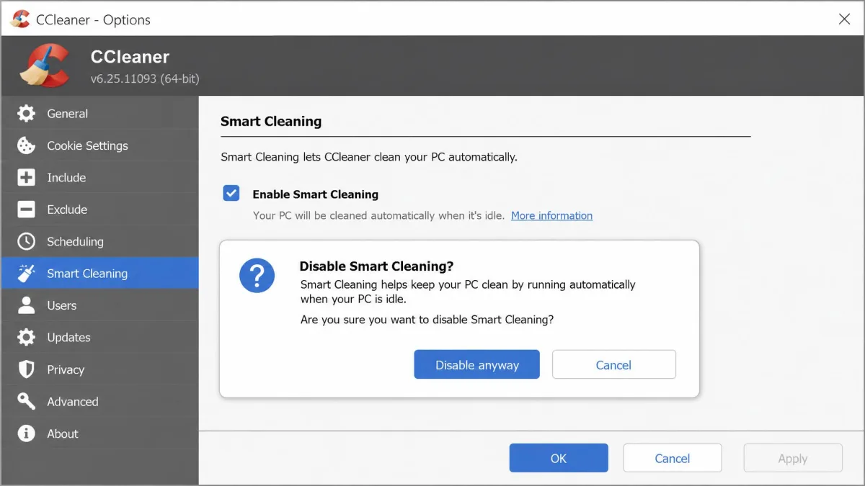This screenshot has height=486, width=865.
Task: Click the Advanced wrench icon
Action: pyautogui.click(x=27, y=402)
